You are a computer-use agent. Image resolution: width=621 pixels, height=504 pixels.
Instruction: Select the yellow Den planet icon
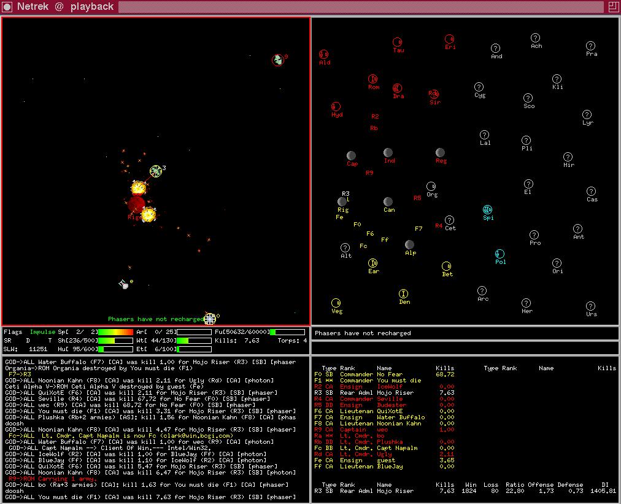[x=403, y=293]
